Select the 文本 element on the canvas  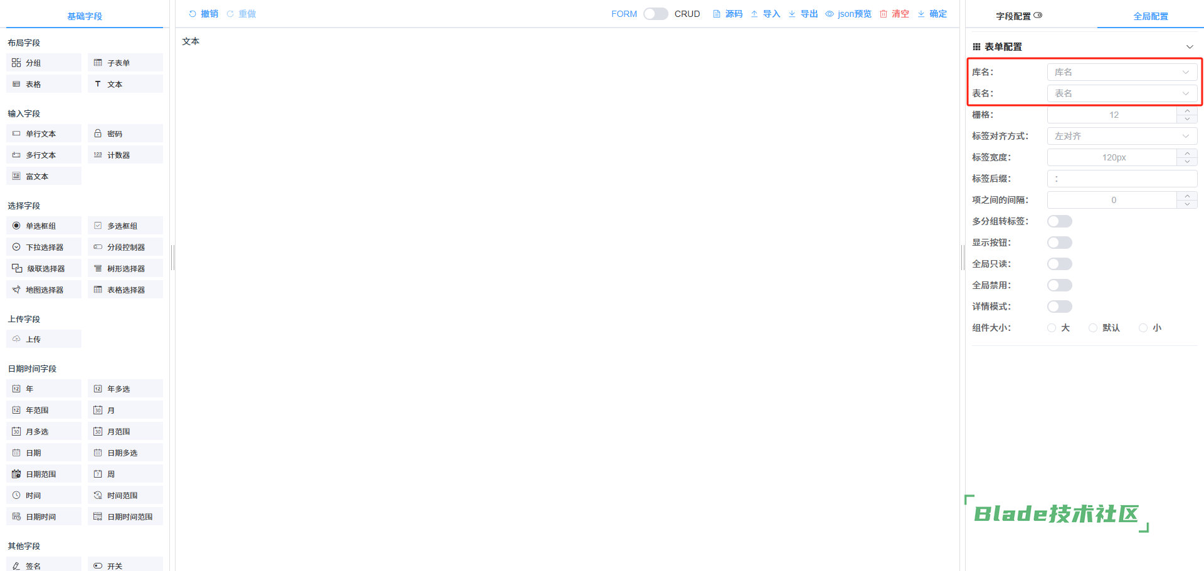pos(191,41)
